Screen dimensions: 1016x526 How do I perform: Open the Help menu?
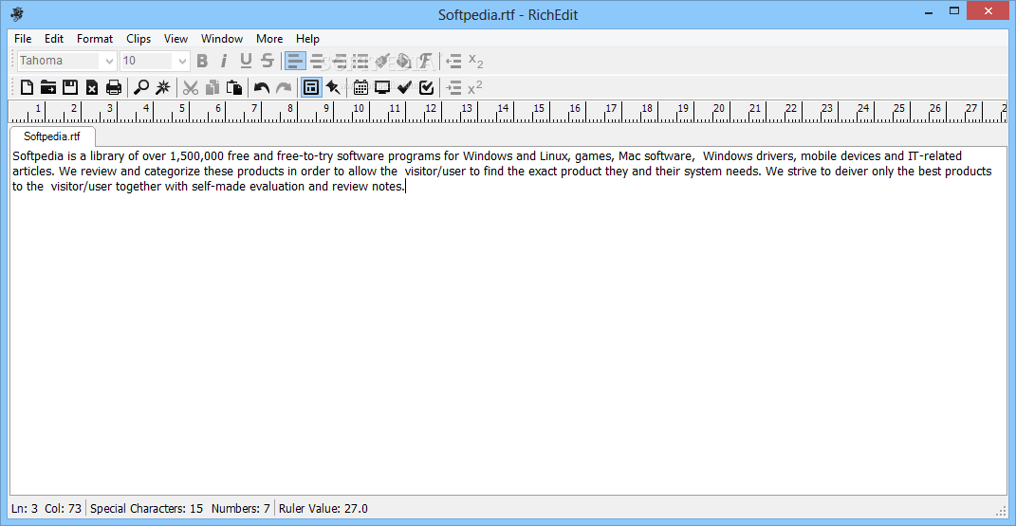coord(307,39)
